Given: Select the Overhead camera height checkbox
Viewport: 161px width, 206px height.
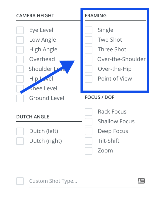Looking at the screenshot, I should click(x=20, y=59).
